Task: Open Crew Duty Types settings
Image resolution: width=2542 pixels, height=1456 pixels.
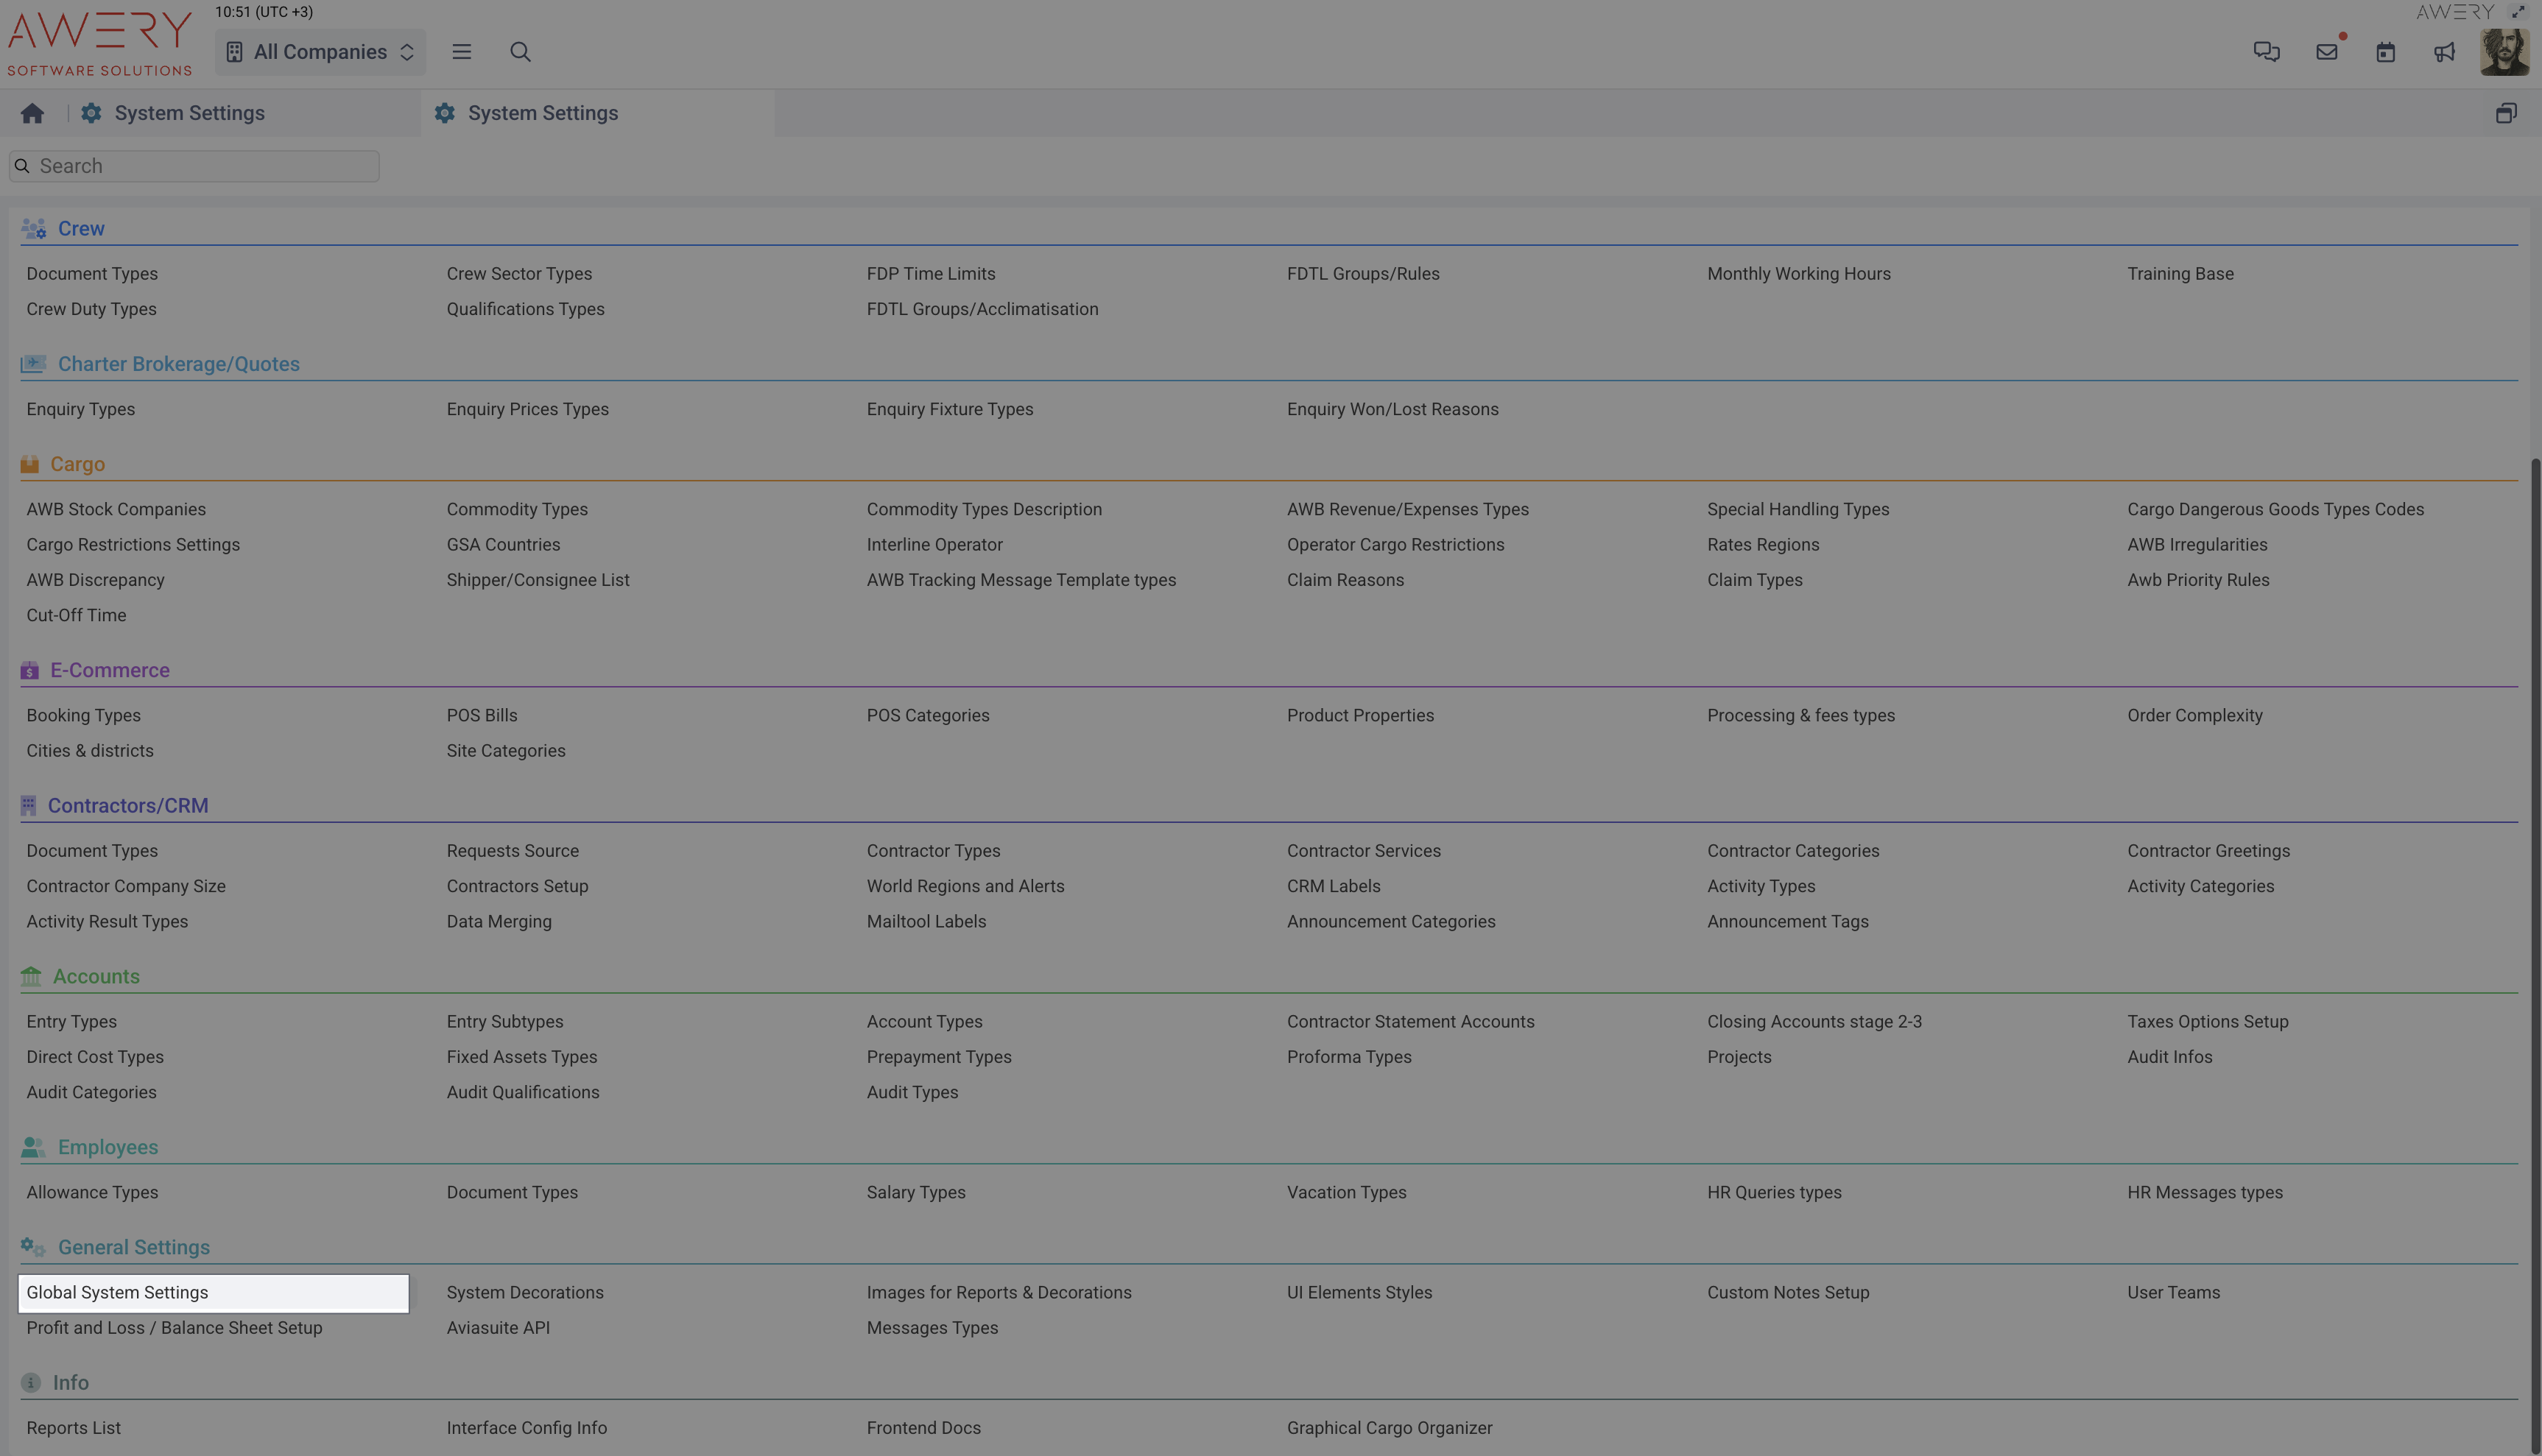Action: [x=91, y=309]
